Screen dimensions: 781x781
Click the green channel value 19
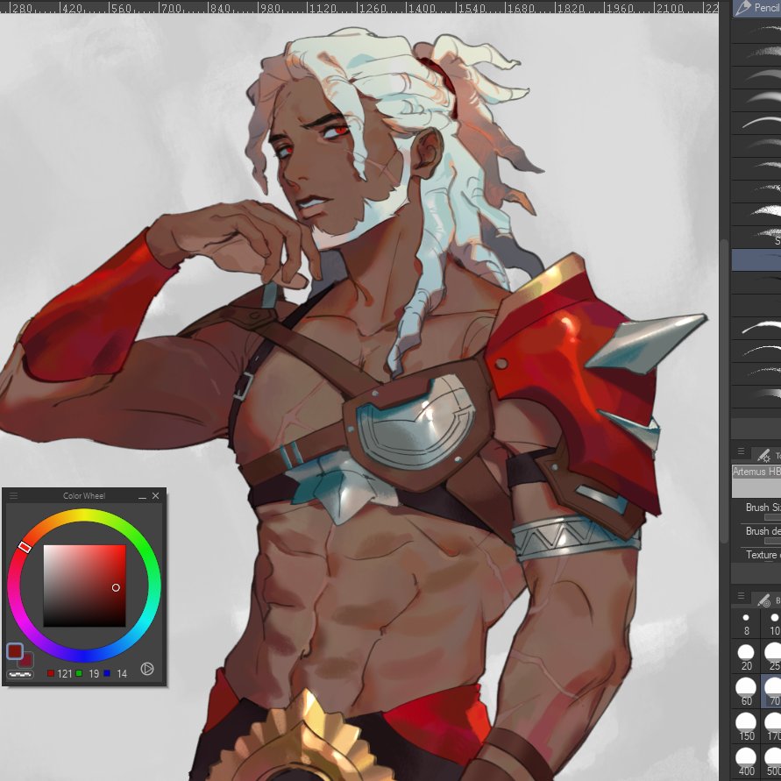[94, 674]
